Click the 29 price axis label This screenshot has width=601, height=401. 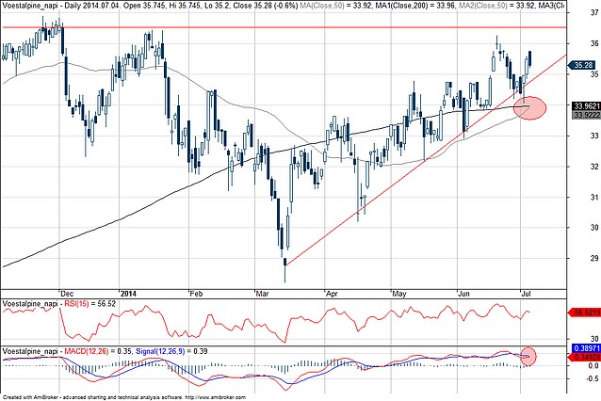[x=594, y=258]
